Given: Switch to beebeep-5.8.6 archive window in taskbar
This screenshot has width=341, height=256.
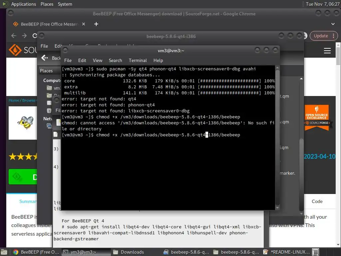Looking at the screenshot, I should click(x=186, y=252).
